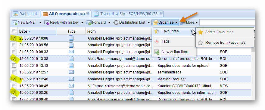Click document type icon for 23.05.2019 10:08
This screenshot has height=110, width=265.
coord(71,38)
